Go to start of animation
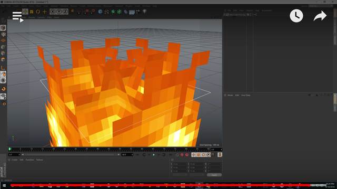The height and width of the screenshot is (189, 337). pos(137,155)
